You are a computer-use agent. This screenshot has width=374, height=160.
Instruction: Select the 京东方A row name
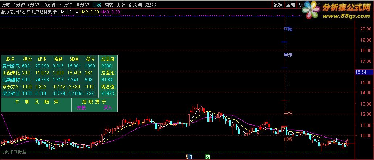coord(10,87)
